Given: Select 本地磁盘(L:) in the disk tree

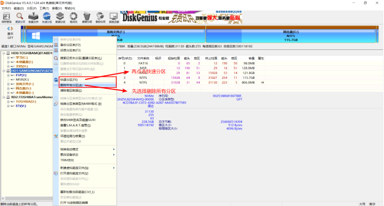Looking at the screenshot, I should point(24,93).
